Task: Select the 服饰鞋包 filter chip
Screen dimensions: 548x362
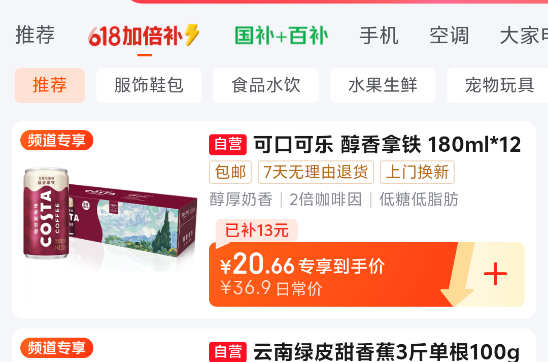Action: [149, 85]
